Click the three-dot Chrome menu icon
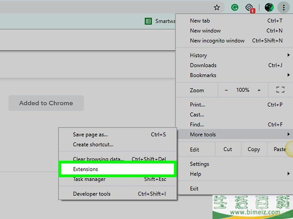This screenshot has height=219, width=293. click(284, 7)
